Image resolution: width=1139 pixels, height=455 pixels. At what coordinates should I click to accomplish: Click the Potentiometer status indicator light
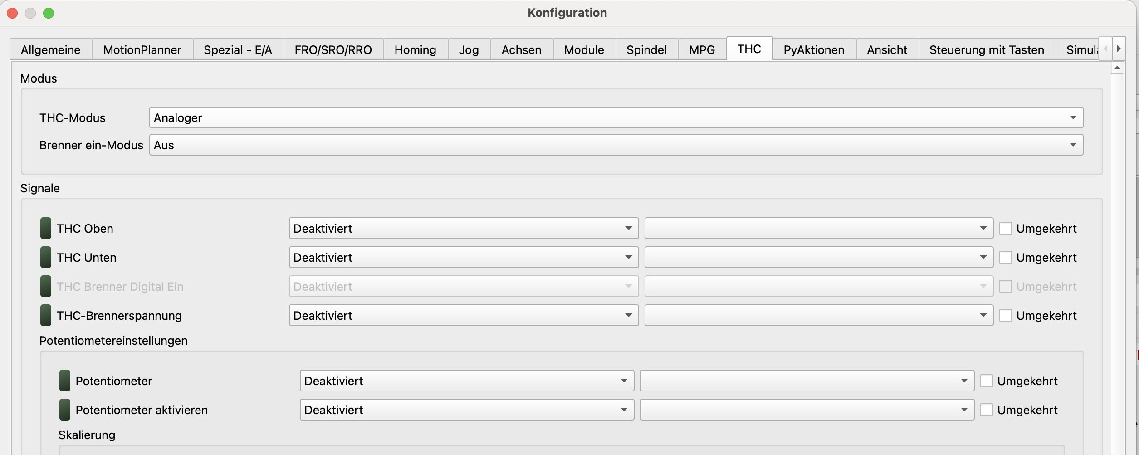(x=64, y=381)
